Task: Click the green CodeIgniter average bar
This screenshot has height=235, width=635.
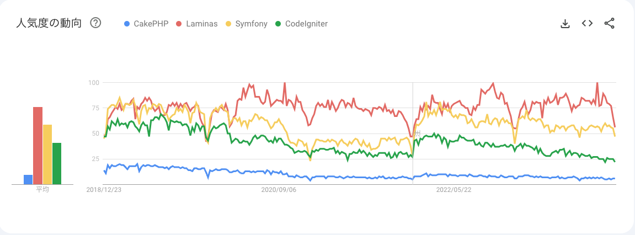Action: [x=57, y=163]
